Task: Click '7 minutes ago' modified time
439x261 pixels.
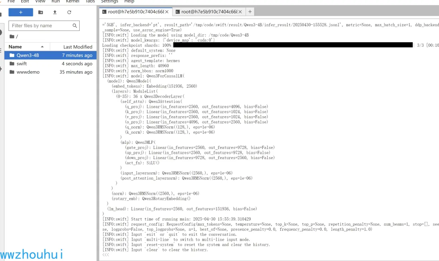Action: (77, 55)
